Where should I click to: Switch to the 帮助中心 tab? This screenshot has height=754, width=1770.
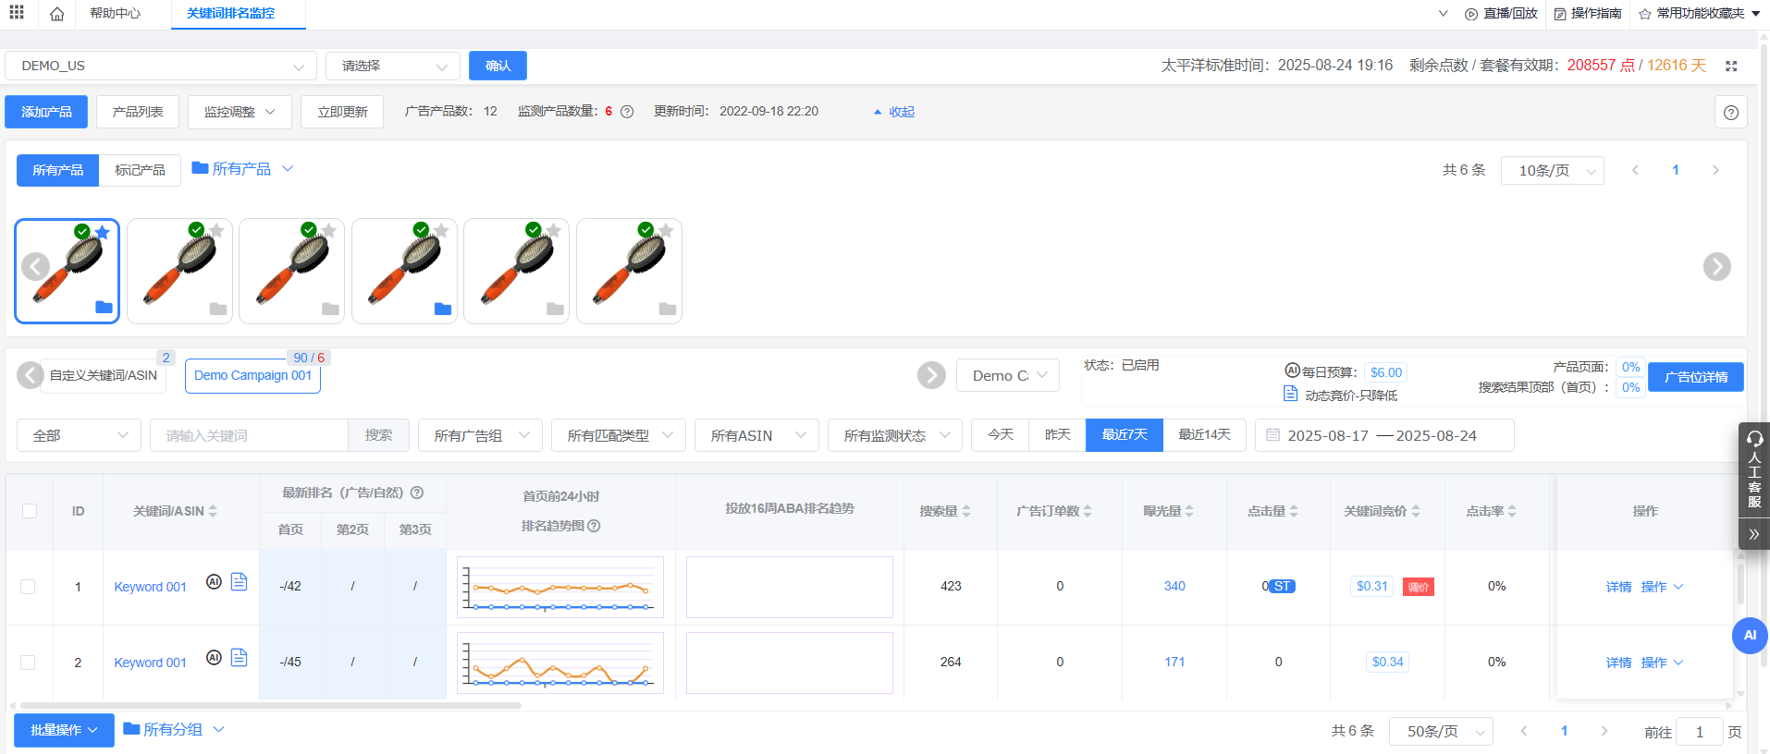116,14
